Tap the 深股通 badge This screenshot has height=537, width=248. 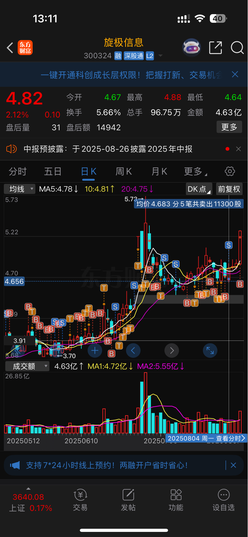134,56
